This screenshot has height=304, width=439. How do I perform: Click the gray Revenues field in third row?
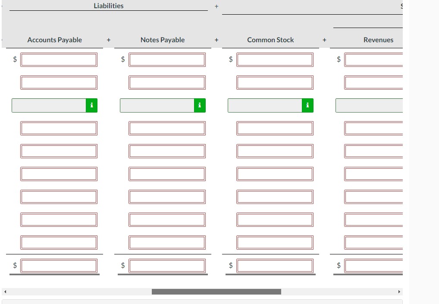[x=369, y=105]
